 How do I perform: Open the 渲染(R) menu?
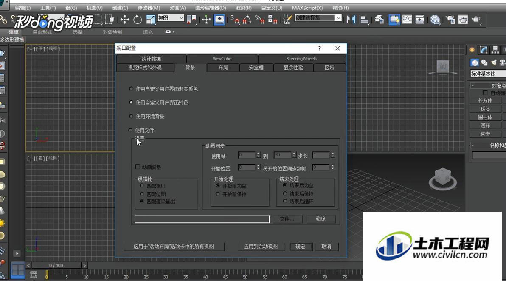[x=244, y=8]
